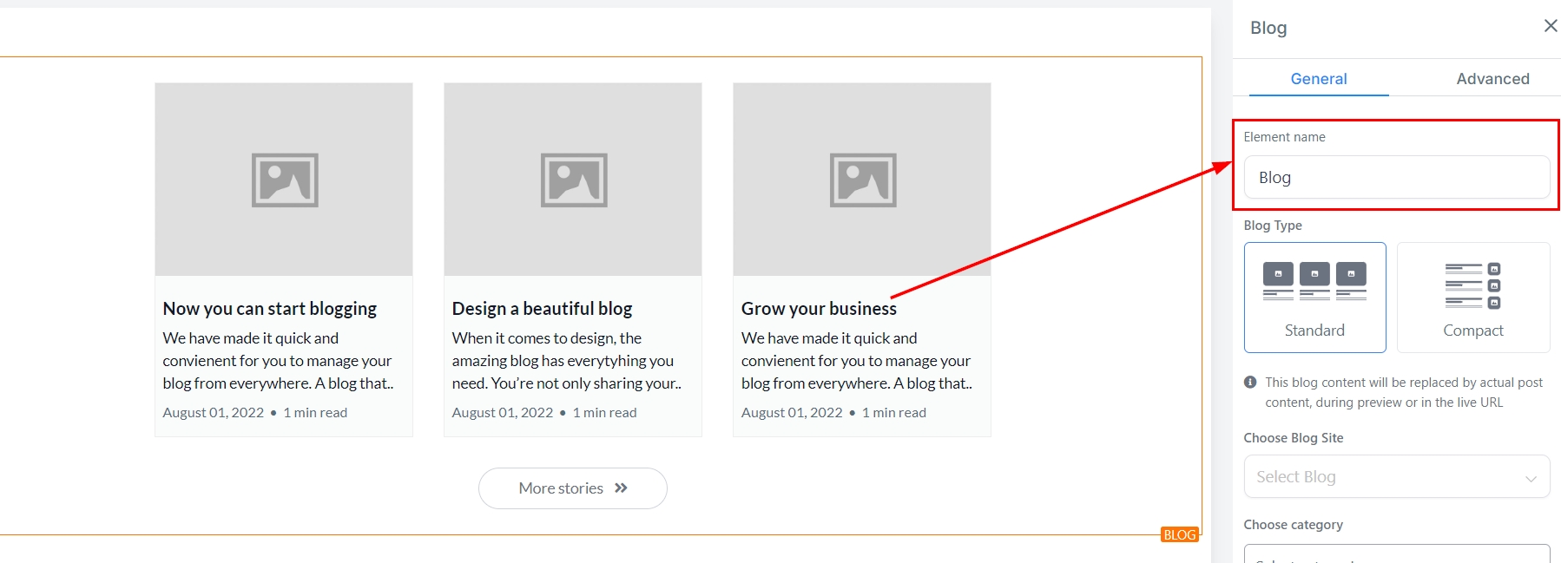
Task: Open the Advanced tab
Action: pyautogui.click(x=1492, y=79)
